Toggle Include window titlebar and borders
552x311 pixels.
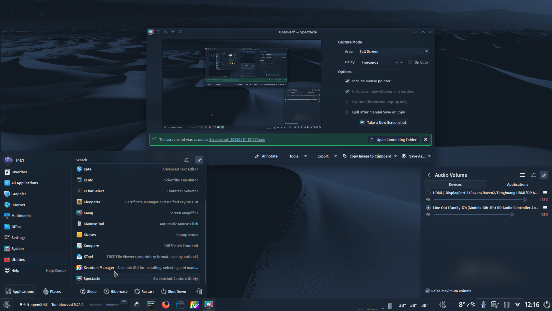(x=347, y=91)
